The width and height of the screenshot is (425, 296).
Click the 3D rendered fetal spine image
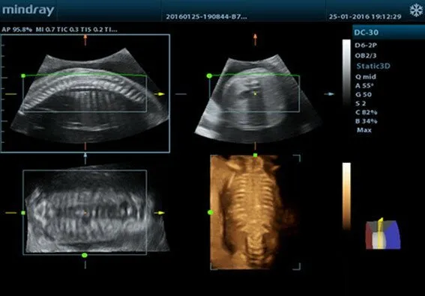click(252, 212)
